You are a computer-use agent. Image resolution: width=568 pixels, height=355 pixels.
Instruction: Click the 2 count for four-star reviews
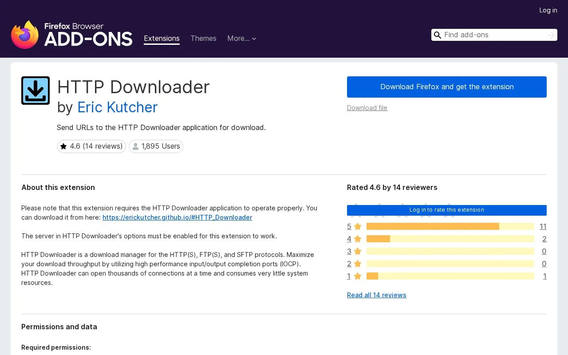pyautogui.click(x=544, y=239)
